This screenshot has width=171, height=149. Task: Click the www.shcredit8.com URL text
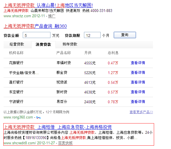20,143
